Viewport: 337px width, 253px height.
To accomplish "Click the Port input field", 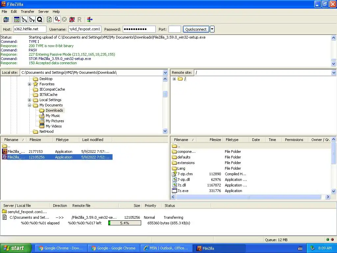I will click(175, 29).
